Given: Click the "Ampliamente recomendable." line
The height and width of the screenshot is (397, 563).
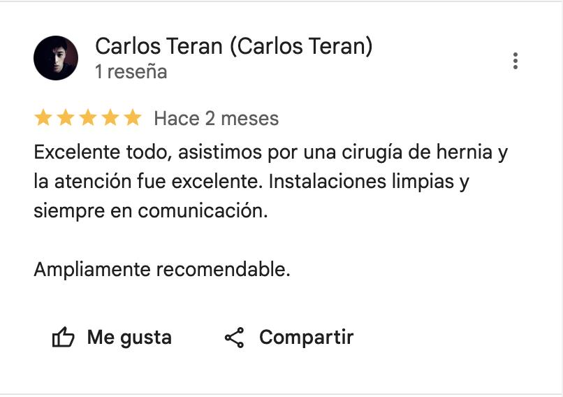Looking at the screenshot, I should 161,269.
